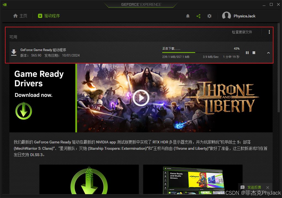Click the 3.9 MB/Sec speed text
This screenshot has width=282, height=198.
pos(211,57)
